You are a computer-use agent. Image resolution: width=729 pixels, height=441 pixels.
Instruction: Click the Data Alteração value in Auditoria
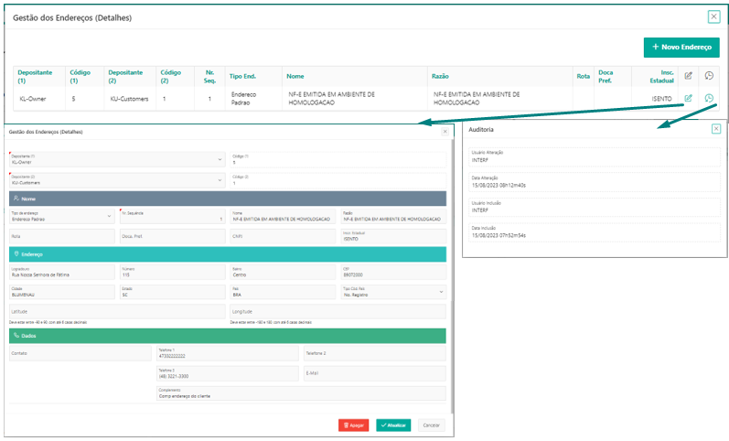499,185
